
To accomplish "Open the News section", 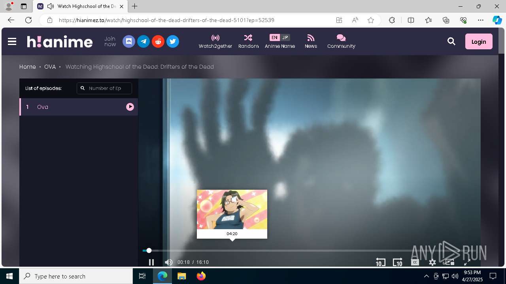I will [x=311, y=41].
